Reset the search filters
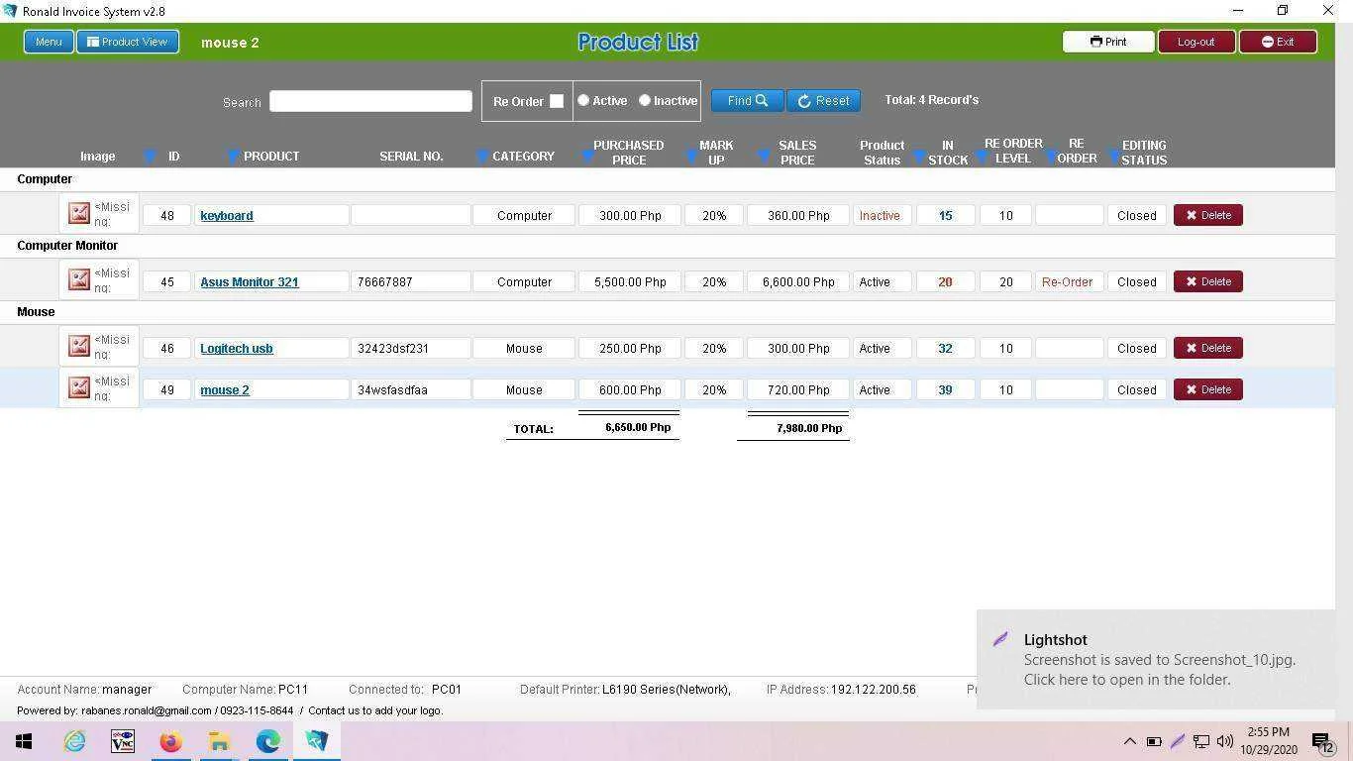Viewport: 1353px width, 761px height. tap(823, 100)
